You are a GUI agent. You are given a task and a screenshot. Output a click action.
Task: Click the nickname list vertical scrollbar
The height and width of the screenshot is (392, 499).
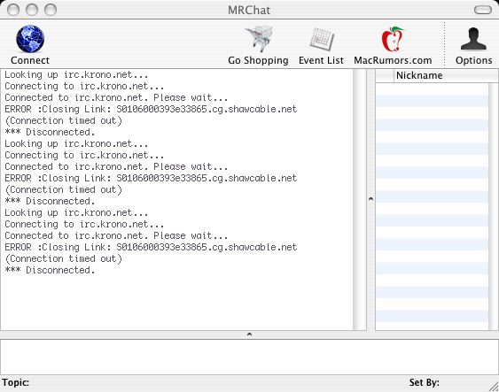click(x=493, y=206)
